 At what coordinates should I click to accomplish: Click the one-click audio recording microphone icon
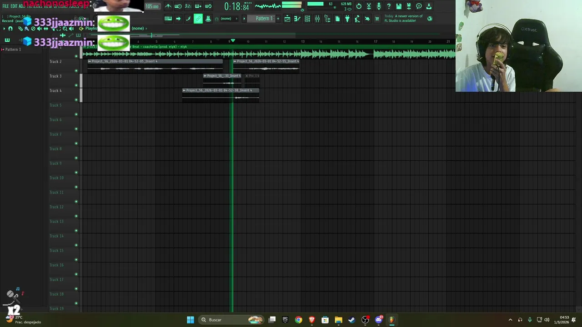pos(379,6)
